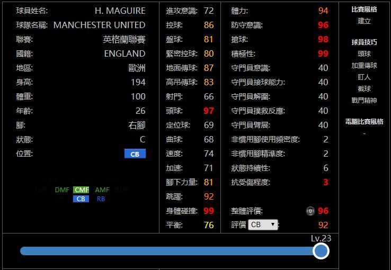Click the 速度 value 74
This screenshot has height=270, width=391.
[x=209, y=154]
